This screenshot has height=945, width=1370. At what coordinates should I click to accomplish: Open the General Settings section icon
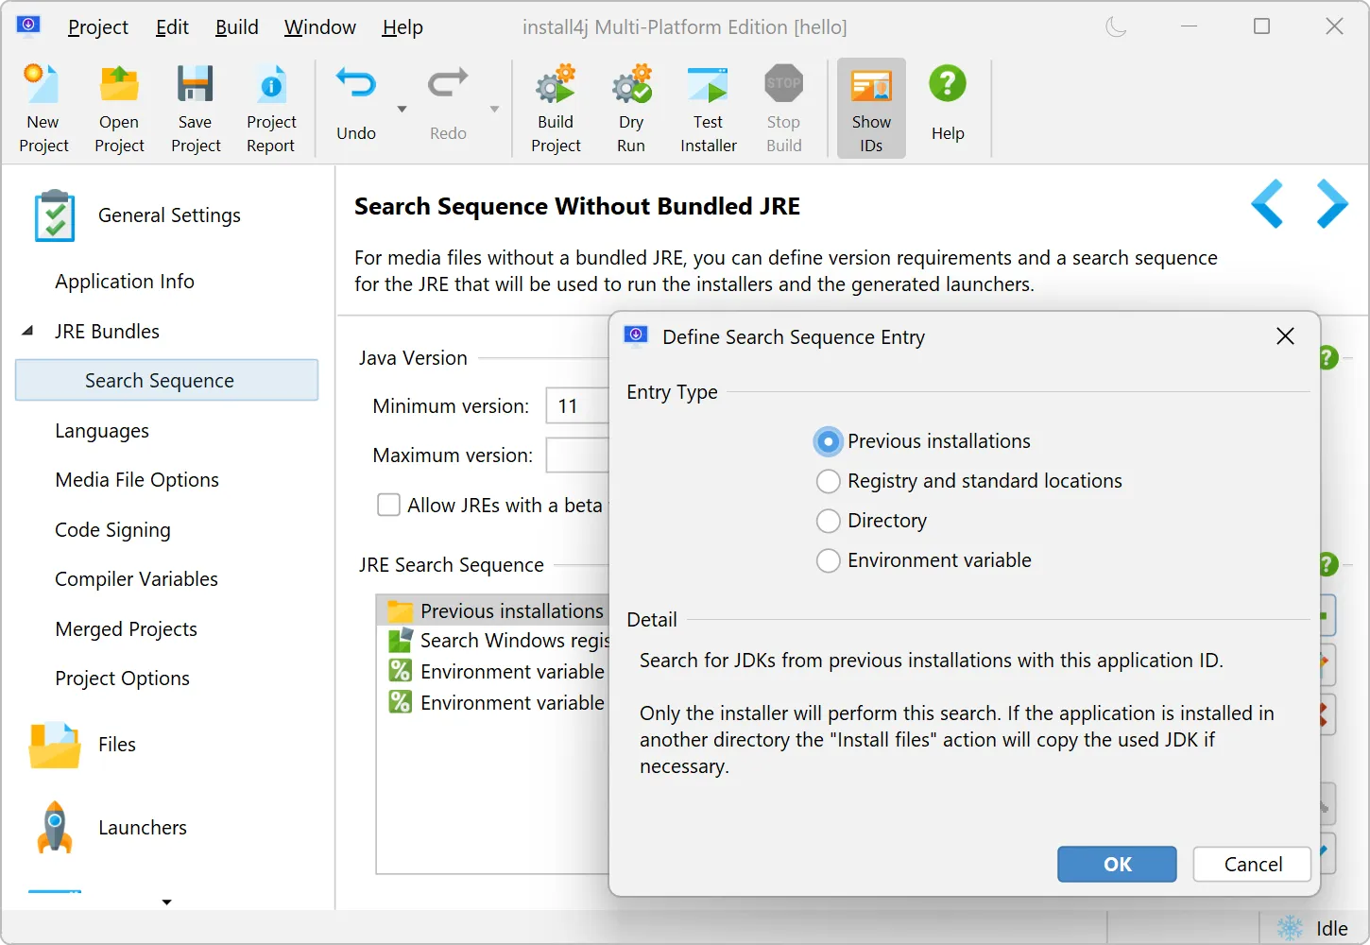[55, 215]
